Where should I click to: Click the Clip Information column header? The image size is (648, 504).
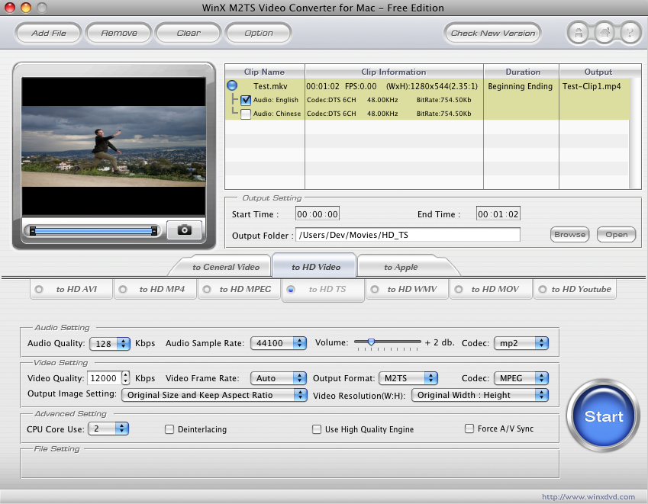click(394, 72)
